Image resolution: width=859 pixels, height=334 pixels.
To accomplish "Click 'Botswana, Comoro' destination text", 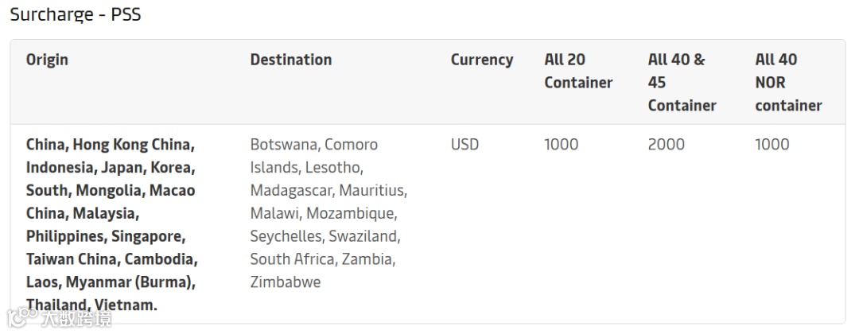I will pos(313,145).
